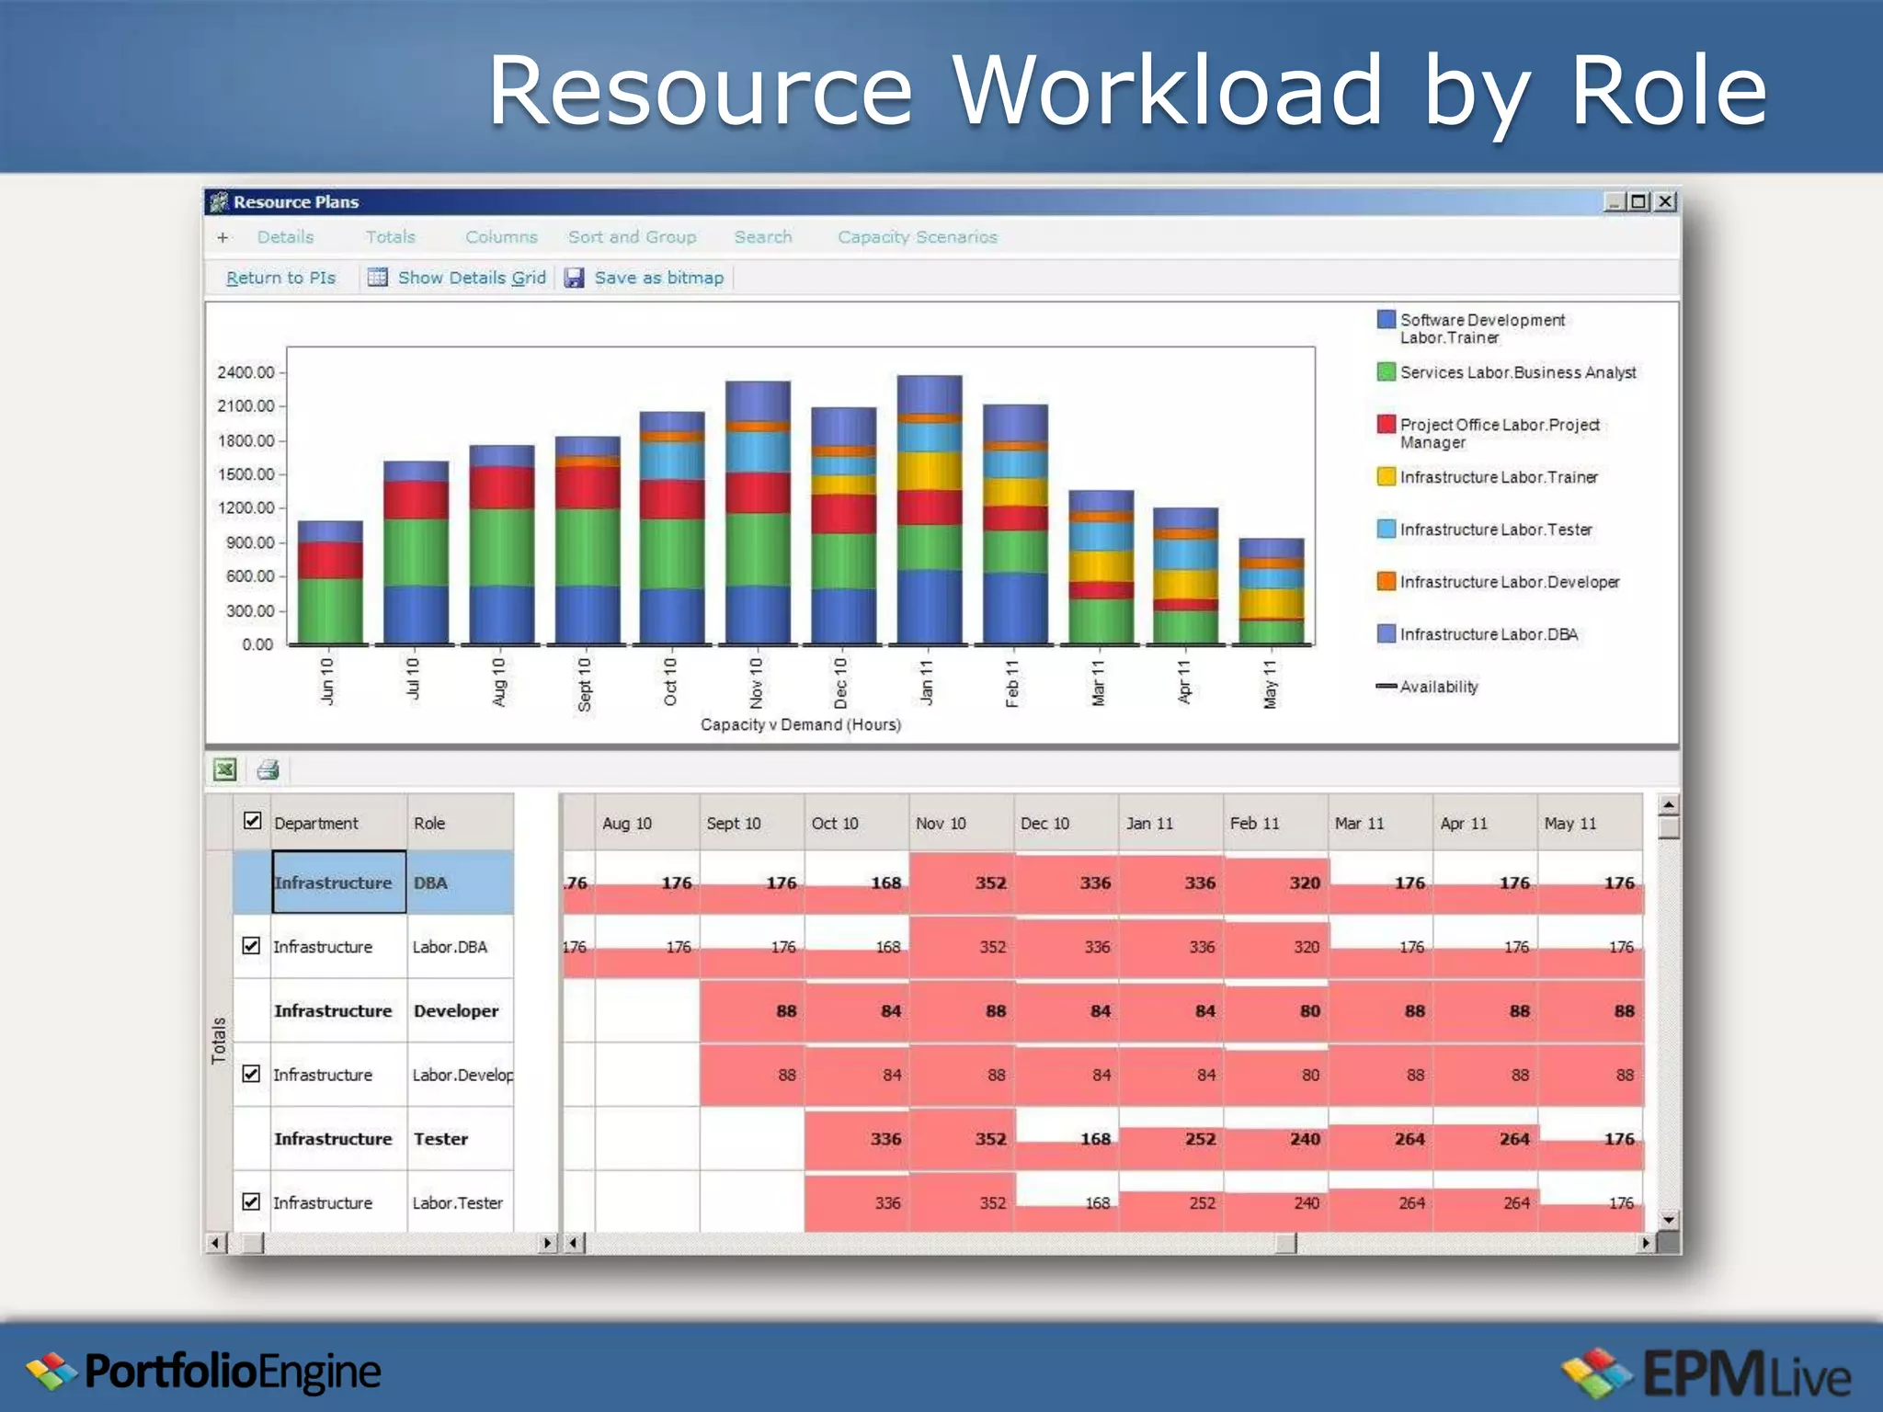The width and height of the screenshot is (1883, 1412).
Task: Click the Jun 10 bar in the chart
Action: (330, 582)
